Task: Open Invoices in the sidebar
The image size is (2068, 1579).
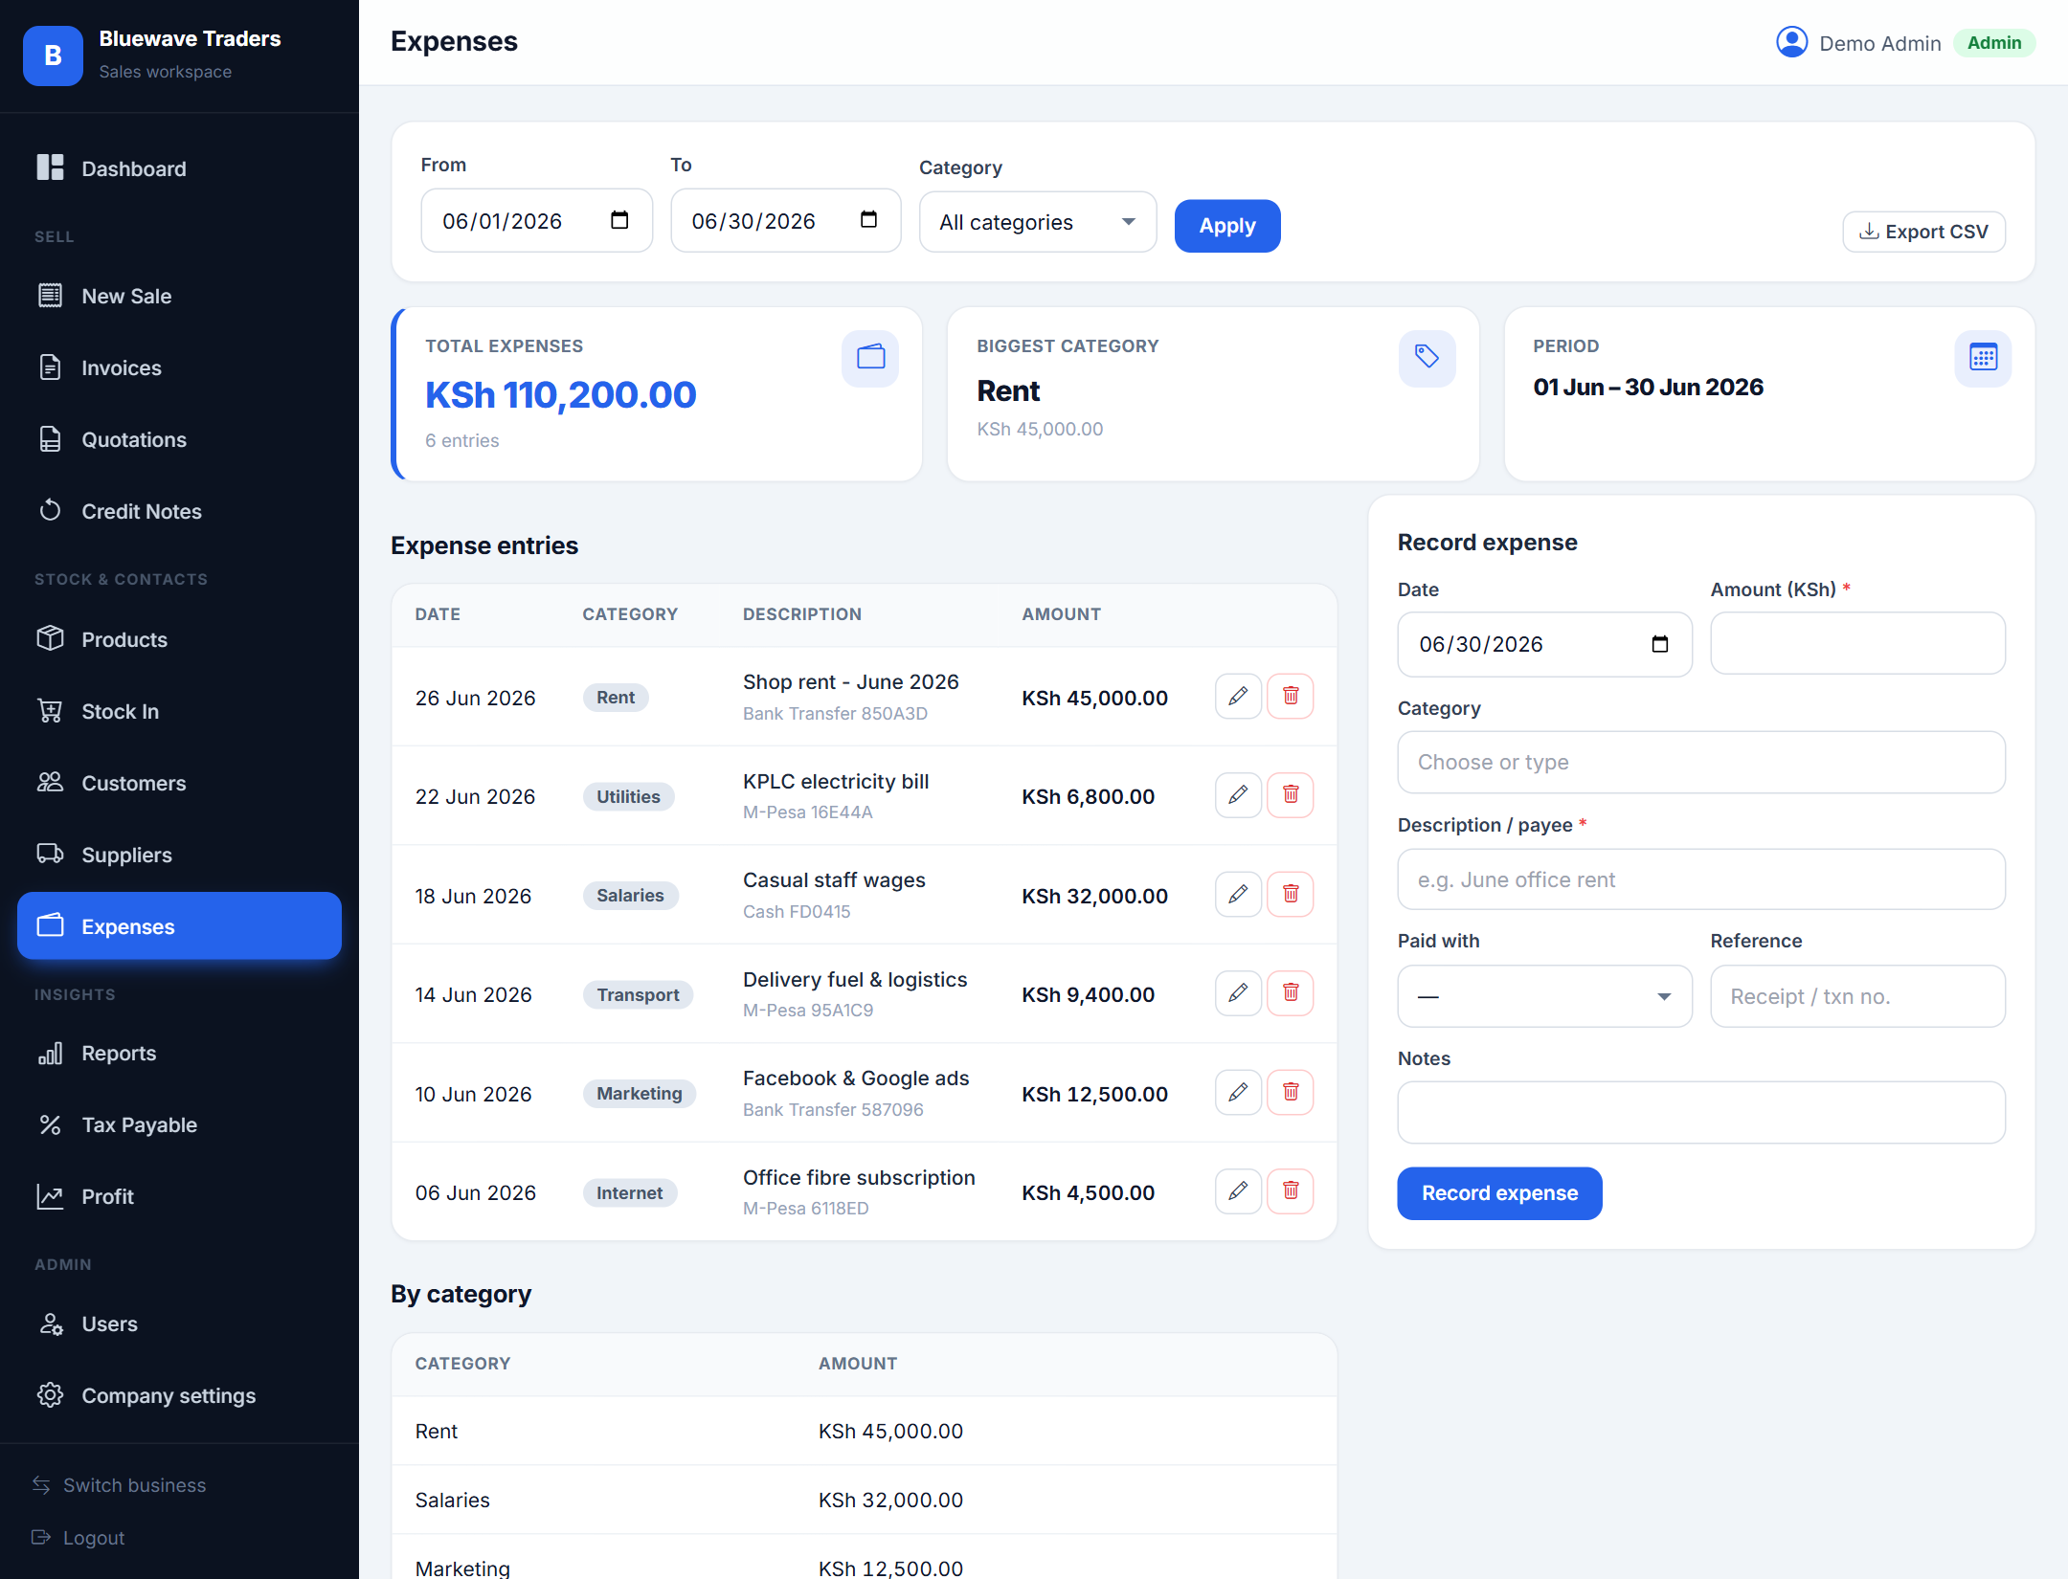Action: point(179,367)
